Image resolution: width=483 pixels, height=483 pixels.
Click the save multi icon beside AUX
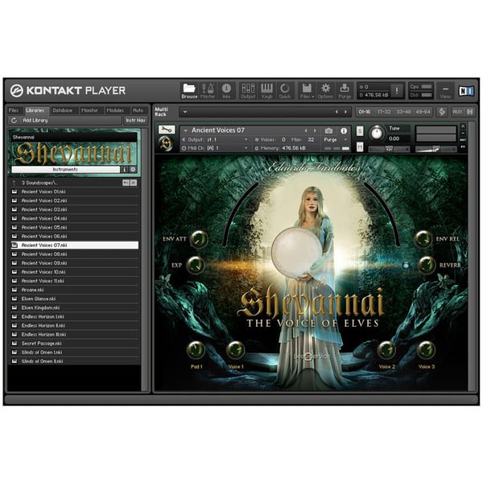tap(470, 112)
